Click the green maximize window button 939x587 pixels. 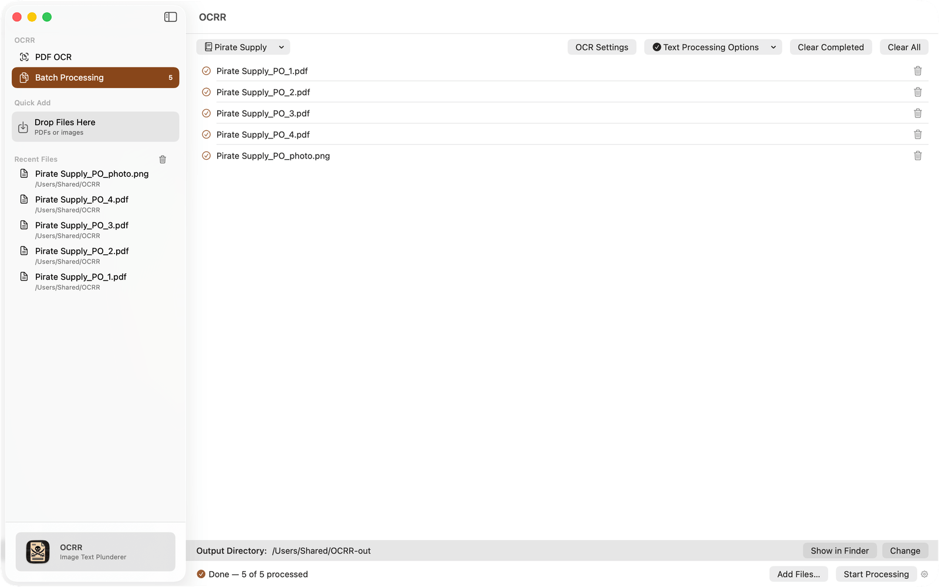[47, 17]
